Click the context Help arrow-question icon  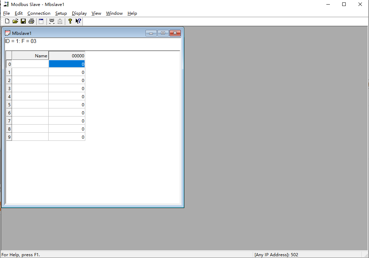click(x=78, y=21)
